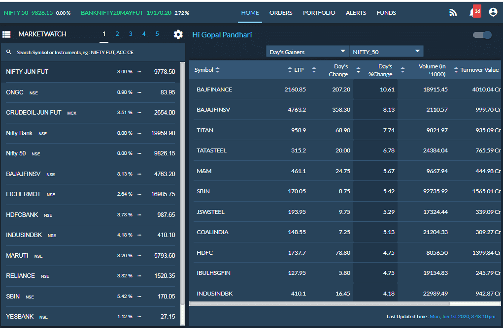Screen dimensions: 503x328
Task: Click into the symbol search field
Action: coord(93,52)
